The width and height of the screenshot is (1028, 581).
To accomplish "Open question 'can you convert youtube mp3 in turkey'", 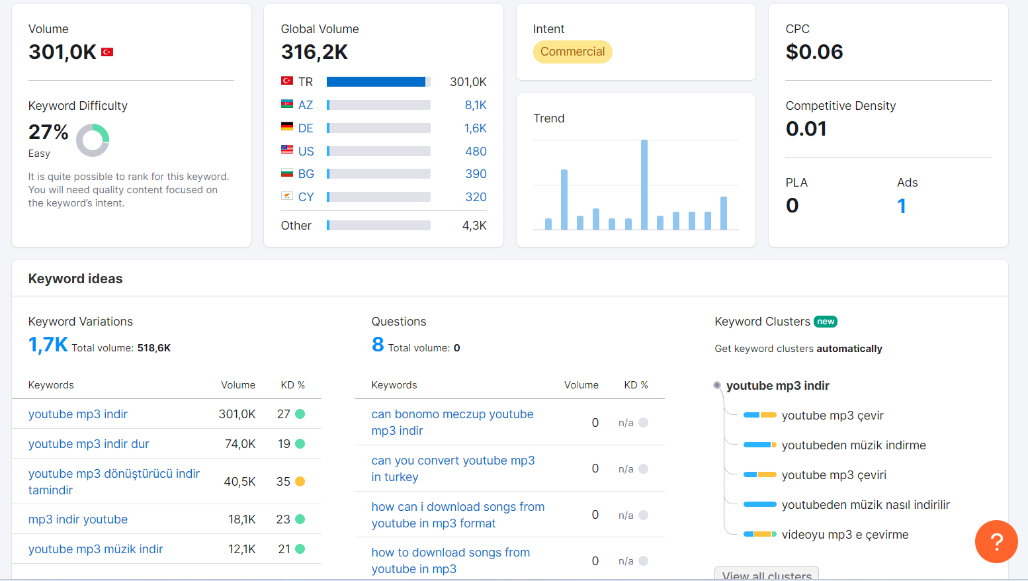I will (x=453, y=469).
